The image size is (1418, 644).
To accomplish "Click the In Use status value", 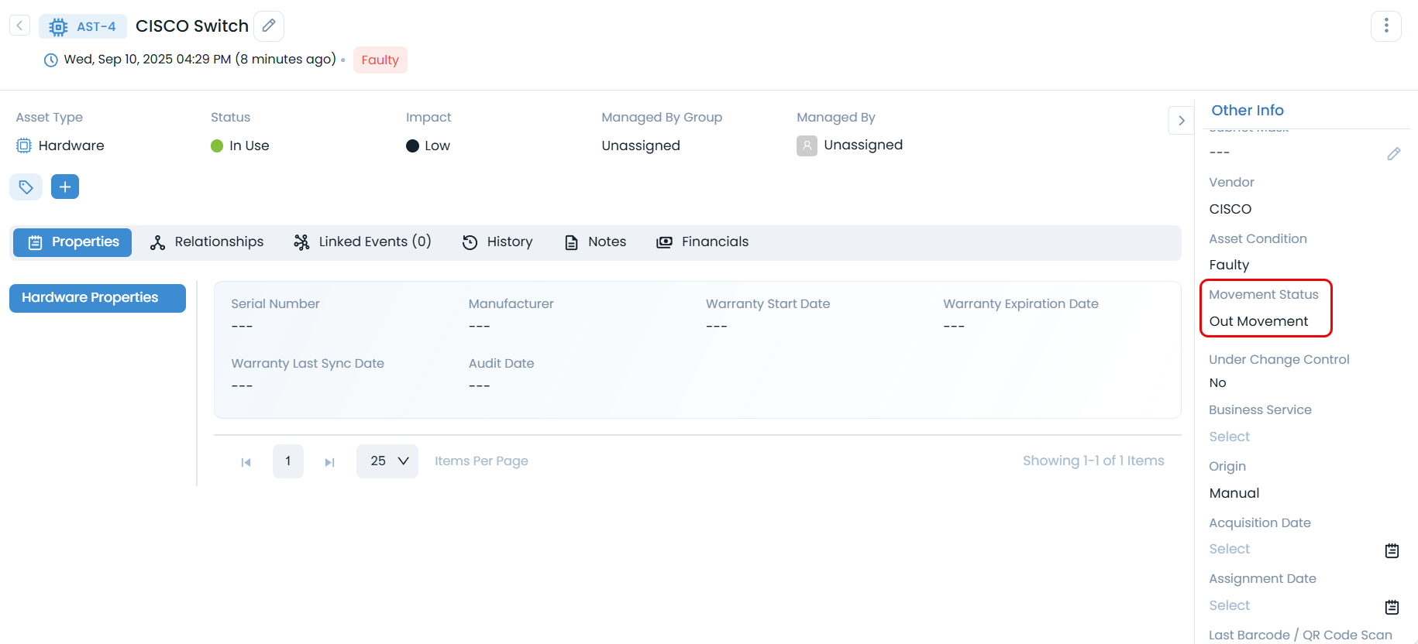I will 249,146.
